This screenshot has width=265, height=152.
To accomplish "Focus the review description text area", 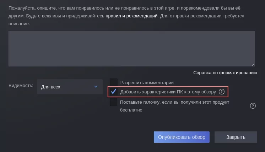I will [x=131, y=48].
